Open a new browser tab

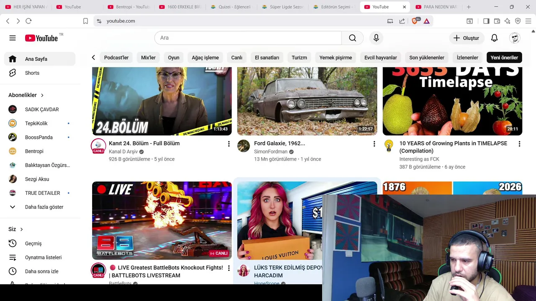click(469, 7)
